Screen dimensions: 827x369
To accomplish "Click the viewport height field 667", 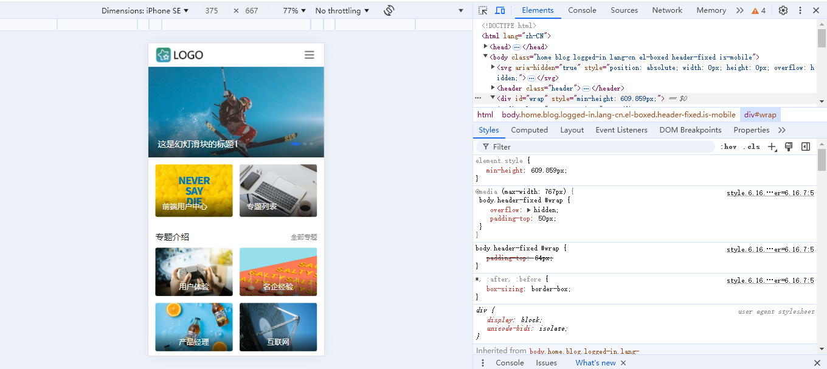I will (x=252, y=10).
